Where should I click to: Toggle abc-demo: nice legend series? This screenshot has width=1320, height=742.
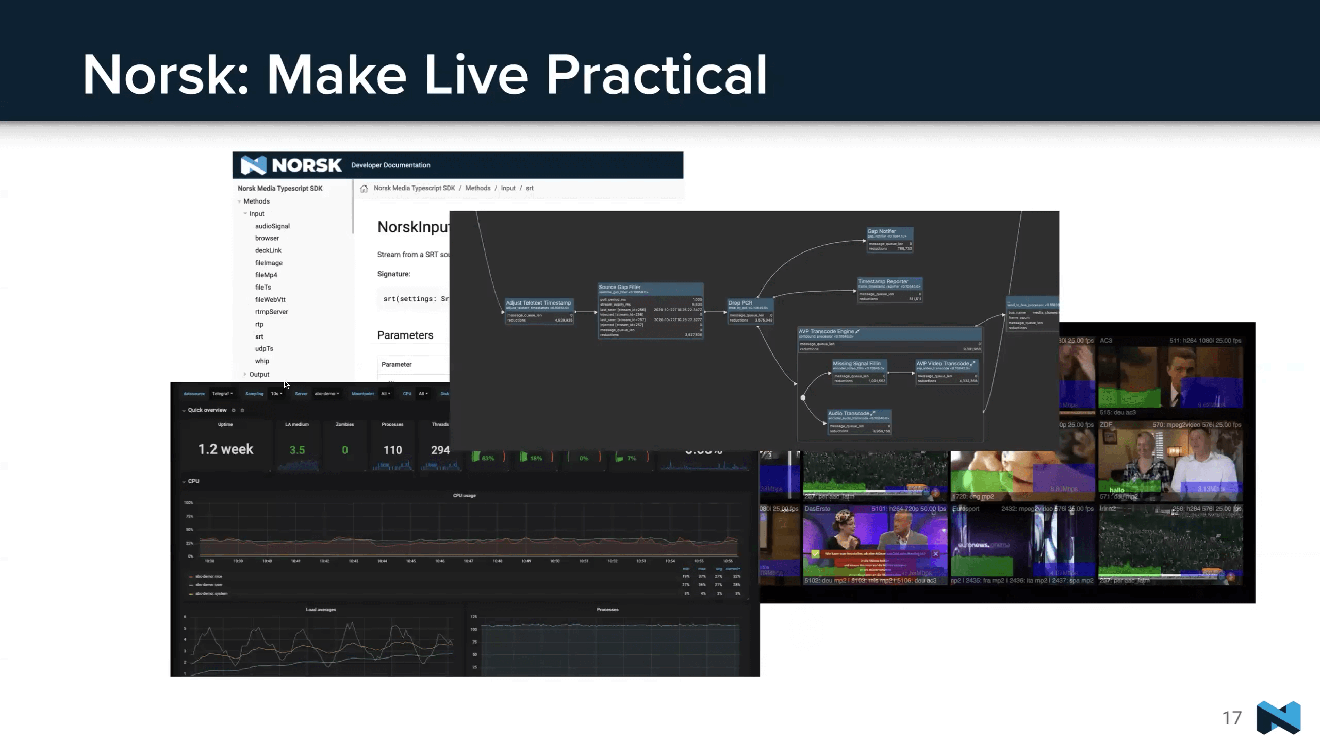coord(205,577)
